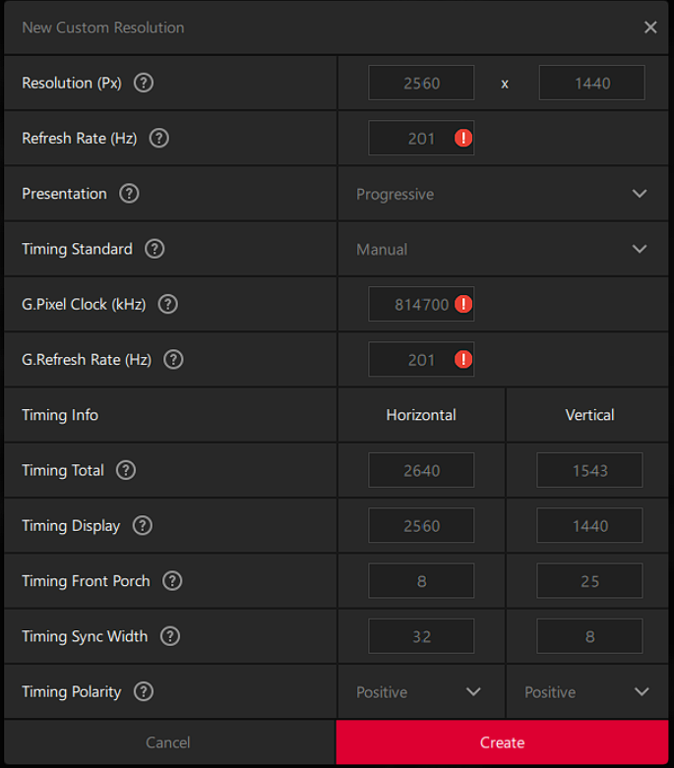The height and width of the screenshot is (768, 674).
Task: Open the Timing Standard Manual dropdown
Action: (502, 249)
